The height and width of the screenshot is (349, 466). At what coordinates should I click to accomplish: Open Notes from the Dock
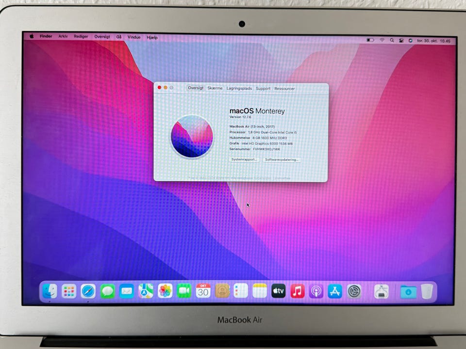coord(259,290)
